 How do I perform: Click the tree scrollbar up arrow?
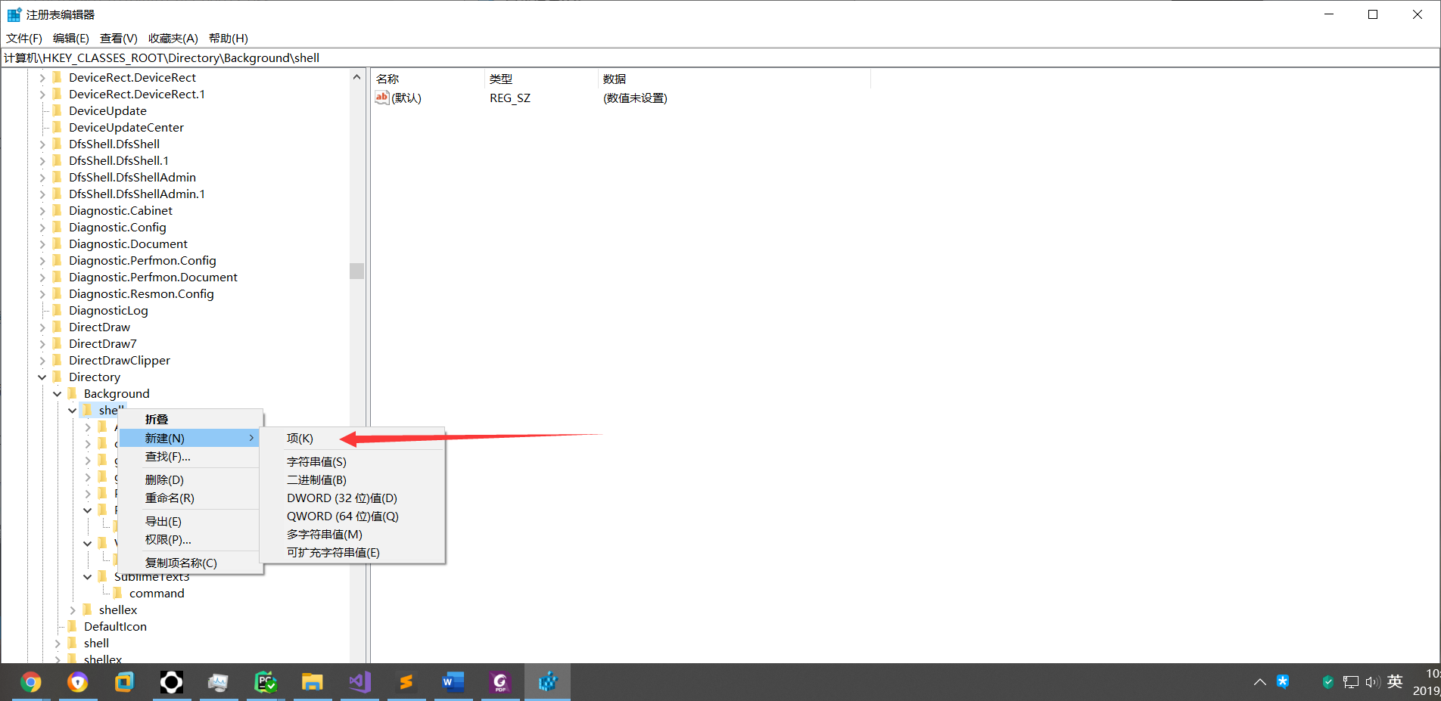pos(357,77)
